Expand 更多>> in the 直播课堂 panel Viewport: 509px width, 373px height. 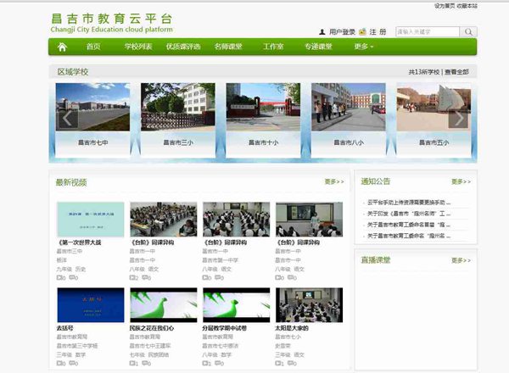pos(461,260)
